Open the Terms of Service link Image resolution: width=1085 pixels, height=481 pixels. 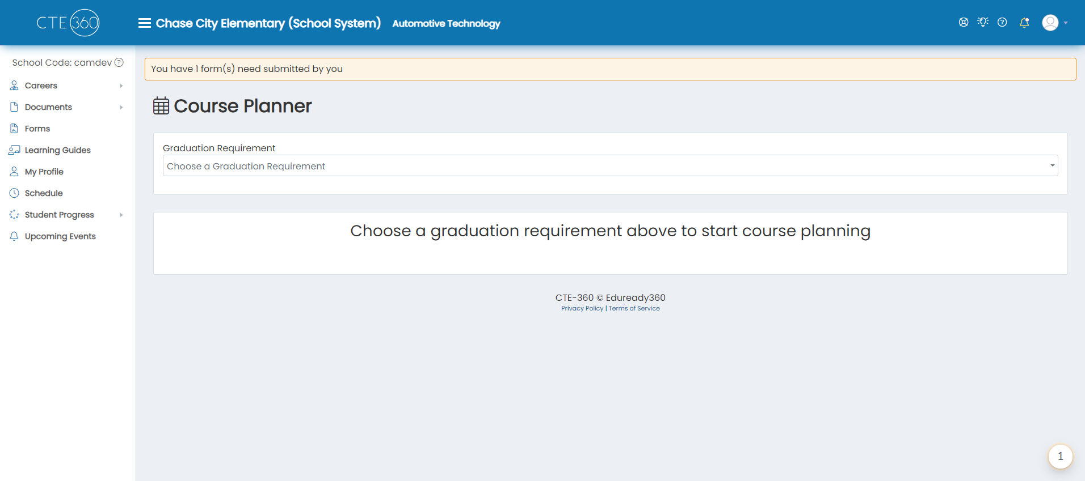pos(634,308)
